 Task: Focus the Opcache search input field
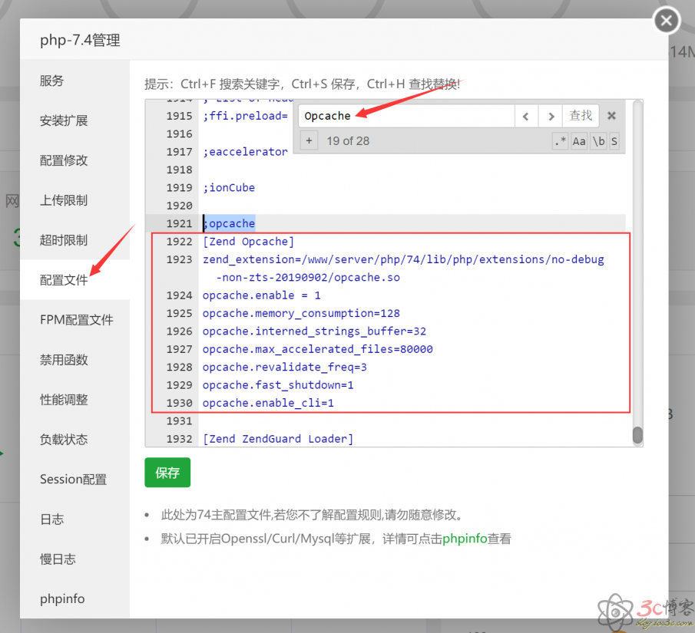(406, 116)
